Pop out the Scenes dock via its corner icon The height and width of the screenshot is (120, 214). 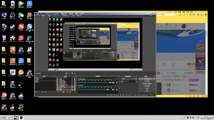click(55, 76)
